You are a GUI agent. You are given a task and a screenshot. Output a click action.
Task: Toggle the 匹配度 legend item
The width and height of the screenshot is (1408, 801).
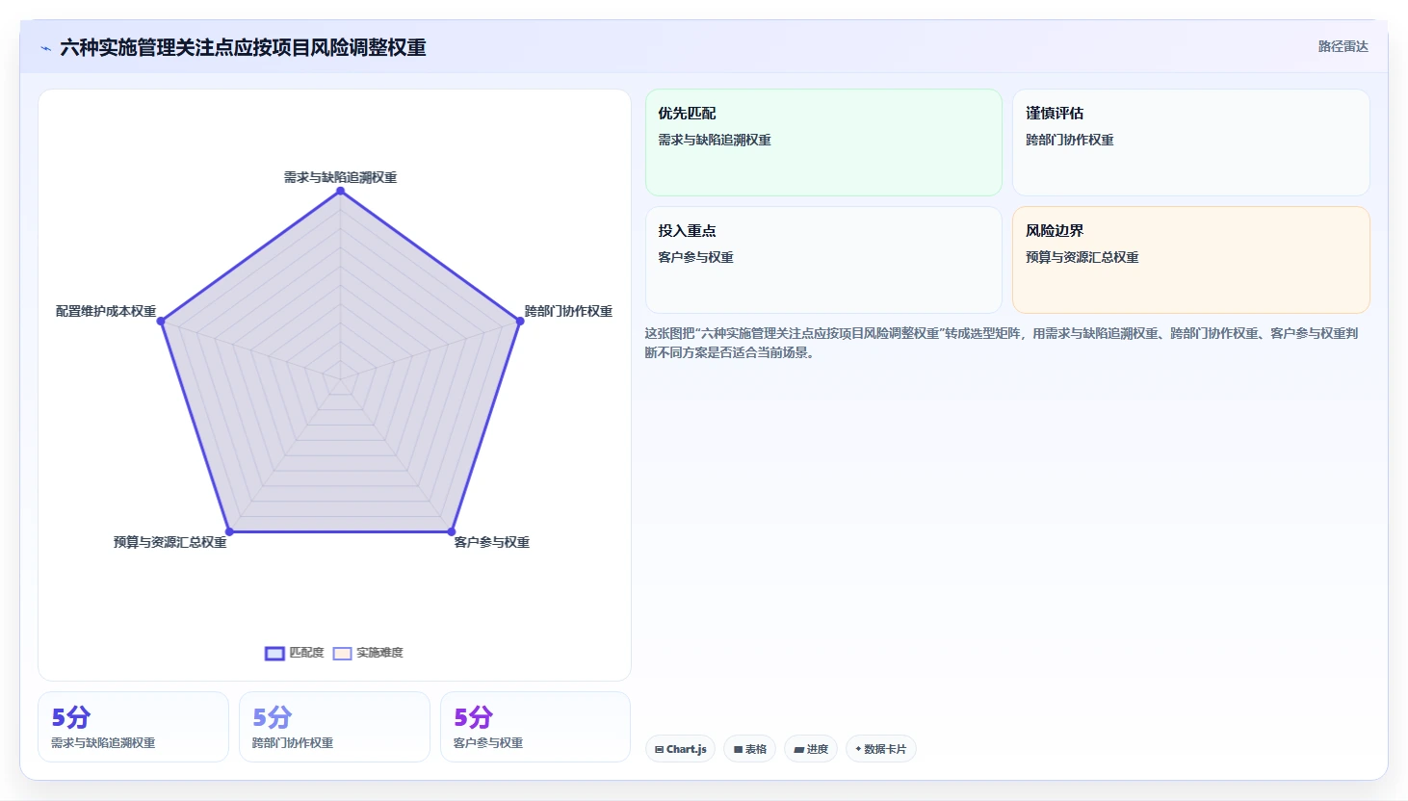pos(295,653)
